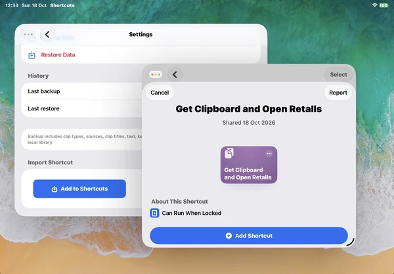Click the backup description note text
Viewport: 394px width, 274px height.
coord(85,139)
